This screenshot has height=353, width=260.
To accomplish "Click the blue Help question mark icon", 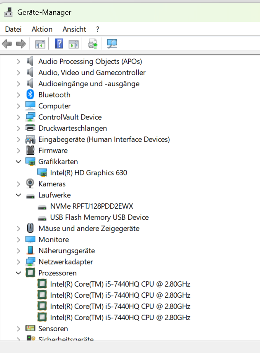I will click(59, 43).
